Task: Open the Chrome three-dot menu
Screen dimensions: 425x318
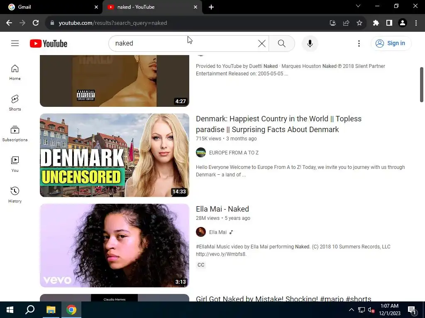Action: coord(416,23)
